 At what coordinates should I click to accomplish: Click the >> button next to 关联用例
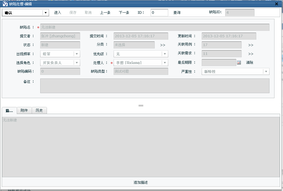click(x=251, y=45)
